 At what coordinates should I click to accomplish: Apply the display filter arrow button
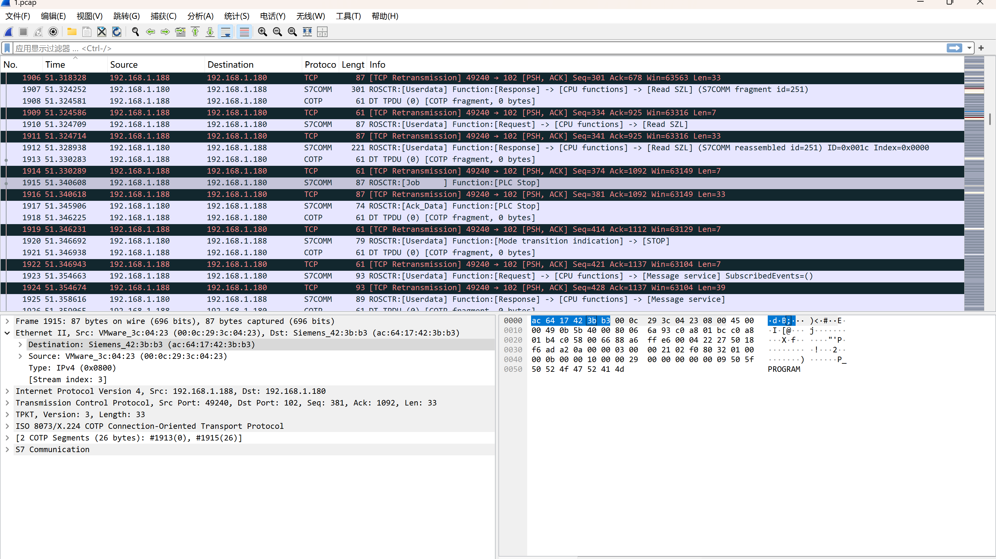point(954,48)
